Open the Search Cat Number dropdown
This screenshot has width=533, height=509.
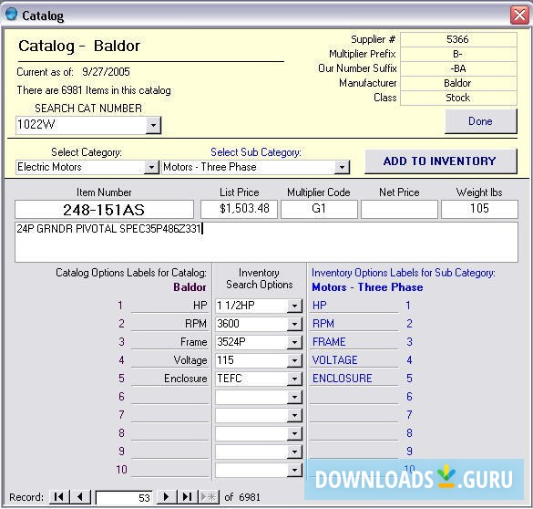(x=153, y=125)
